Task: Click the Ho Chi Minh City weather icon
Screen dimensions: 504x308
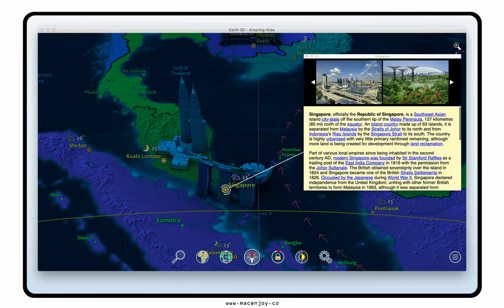Action: [303, 39]
